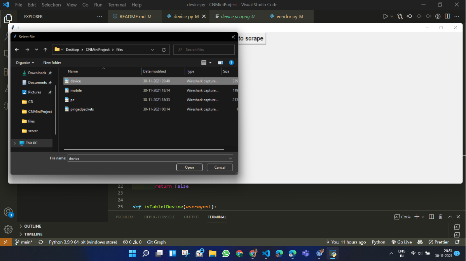
Task: Open the Organize dropdown menu
Action: click(x=25, y=62)
